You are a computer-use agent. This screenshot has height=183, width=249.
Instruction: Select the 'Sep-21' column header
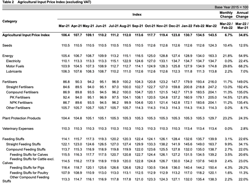(x=138, y=26)
